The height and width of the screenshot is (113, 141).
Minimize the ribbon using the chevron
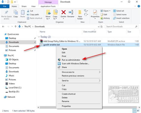135,6
